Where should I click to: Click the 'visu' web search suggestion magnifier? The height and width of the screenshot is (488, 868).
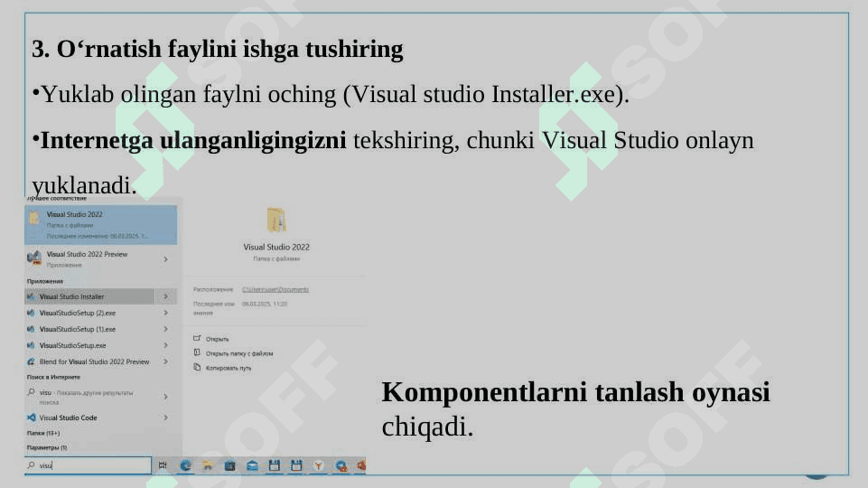[x=31, y=392]
